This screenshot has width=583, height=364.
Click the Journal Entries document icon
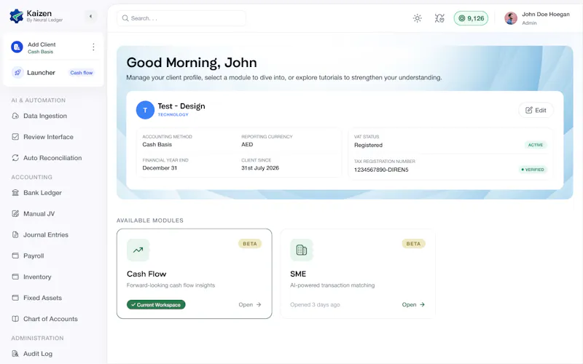pyautogui.click(x=15, y=234)
